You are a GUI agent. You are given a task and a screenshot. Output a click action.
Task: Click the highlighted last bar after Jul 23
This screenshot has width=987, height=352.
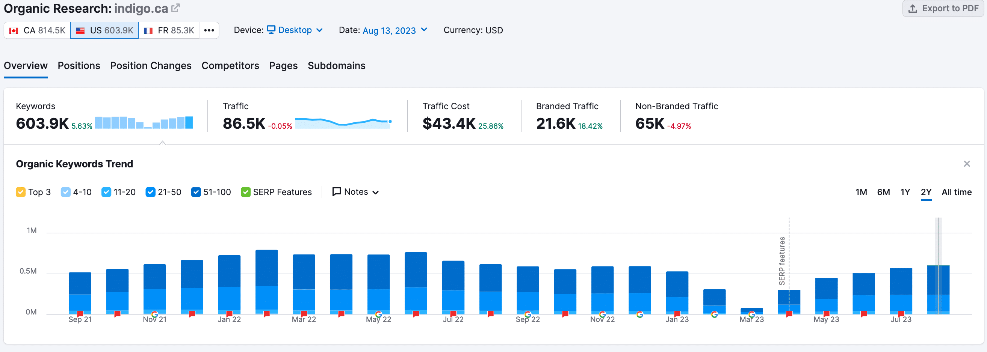tap(938, 290)
